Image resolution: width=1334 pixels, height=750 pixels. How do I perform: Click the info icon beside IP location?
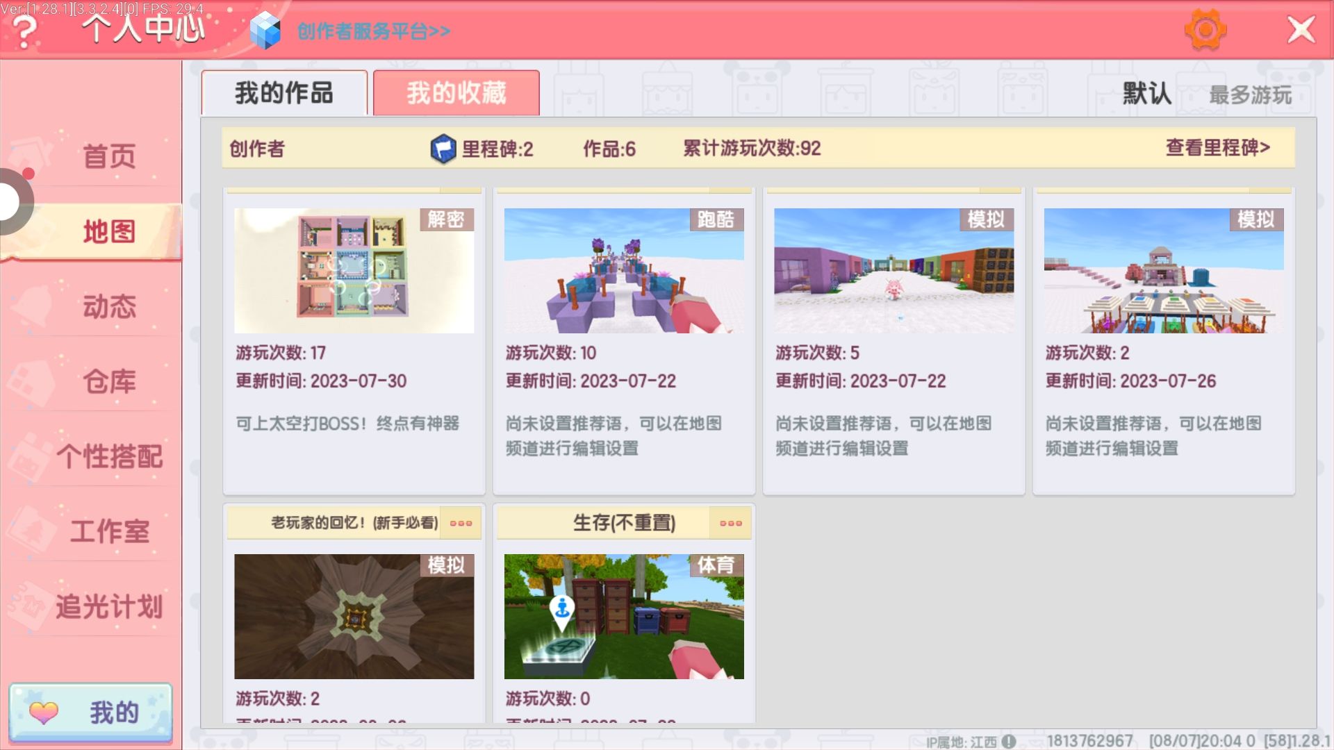point(1009,742)
